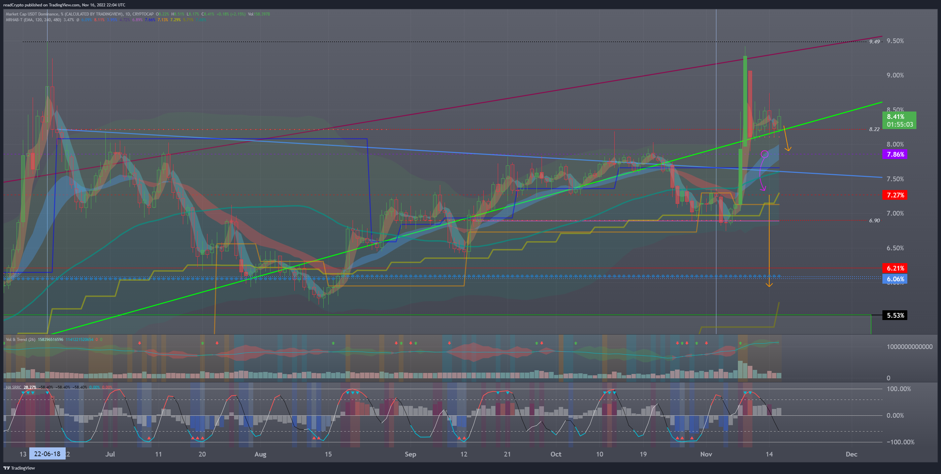Click the 7.50% price axis tick
The height and width of the screenshot is (474, 941).
(895, 179)
